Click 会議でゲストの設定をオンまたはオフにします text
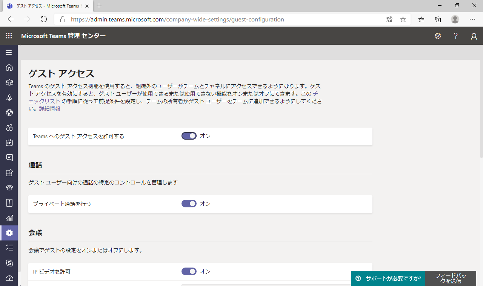 (85, 250)
